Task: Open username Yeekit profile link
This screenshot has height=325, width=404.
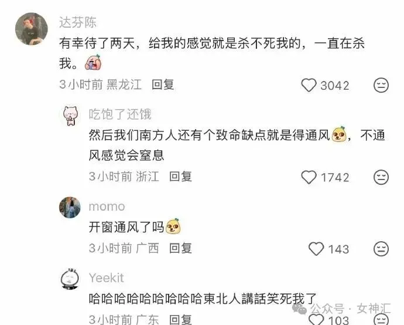Action: [x=107, y=277]
